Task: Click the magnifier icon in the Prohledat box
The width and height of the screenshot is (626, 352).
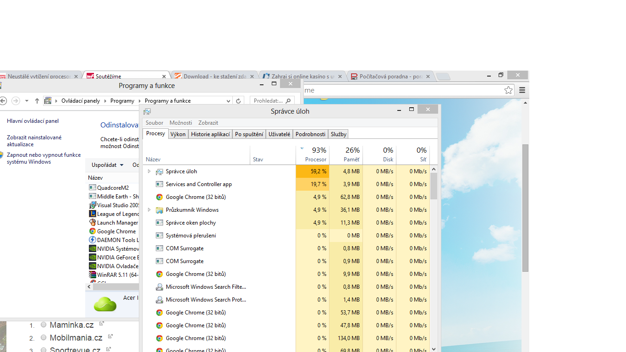Action: pyautogui.click(x=288, y=101)
